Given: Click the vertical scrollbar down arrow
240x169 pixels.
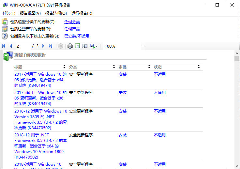Looking at the screenshot, I should 237,166.
